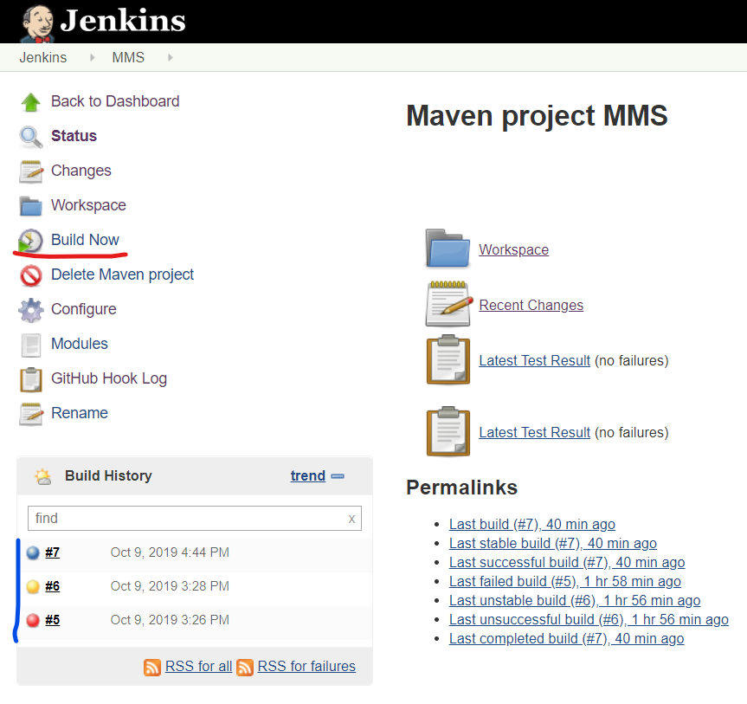This screenshot has height=704, width=747.
Task: Go to Jenkins in the breadcrumb
Action: [43, 58]
